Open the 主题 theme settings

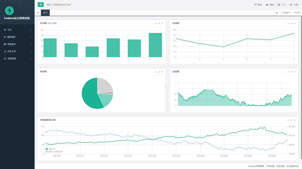[x=294, y=5]
